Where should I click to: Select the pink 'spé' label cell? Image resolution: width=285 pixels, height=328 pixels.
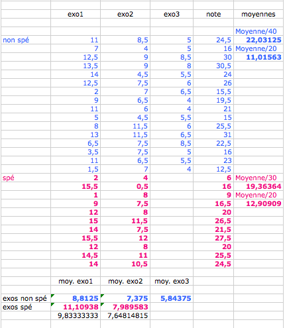point(26,178)
